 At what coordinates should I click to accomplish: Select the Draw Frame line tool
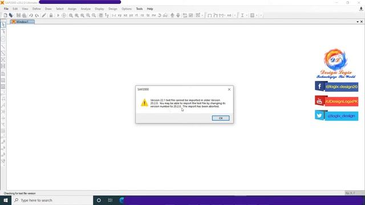point(3,47)
